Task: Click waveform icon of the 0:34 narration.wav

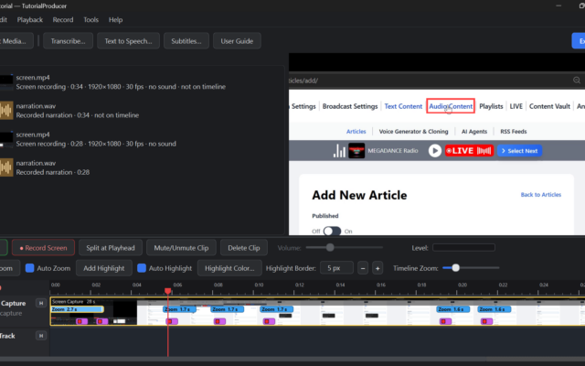Action: pos(6,111)
